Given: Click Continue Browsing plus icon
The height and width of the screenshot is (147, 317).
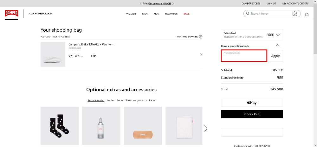Looking at the screenshot, I should (201, 37).
